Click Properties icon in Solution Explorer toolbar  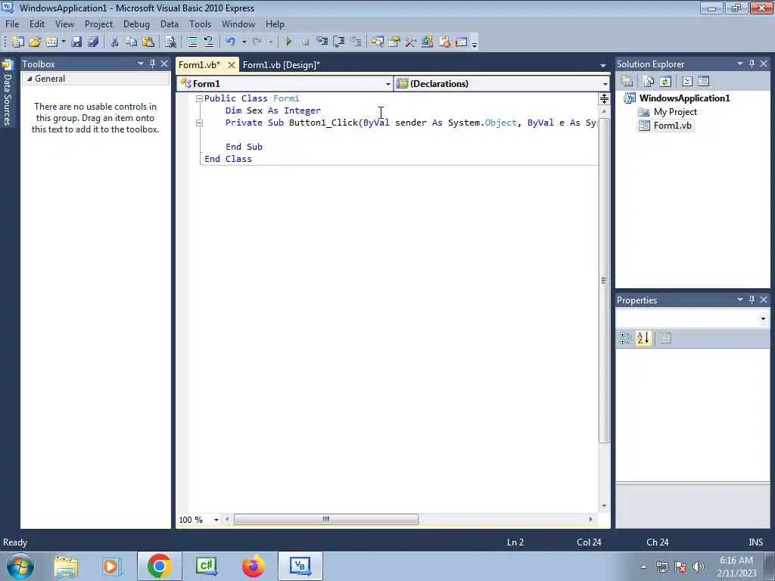coord(627,81)
